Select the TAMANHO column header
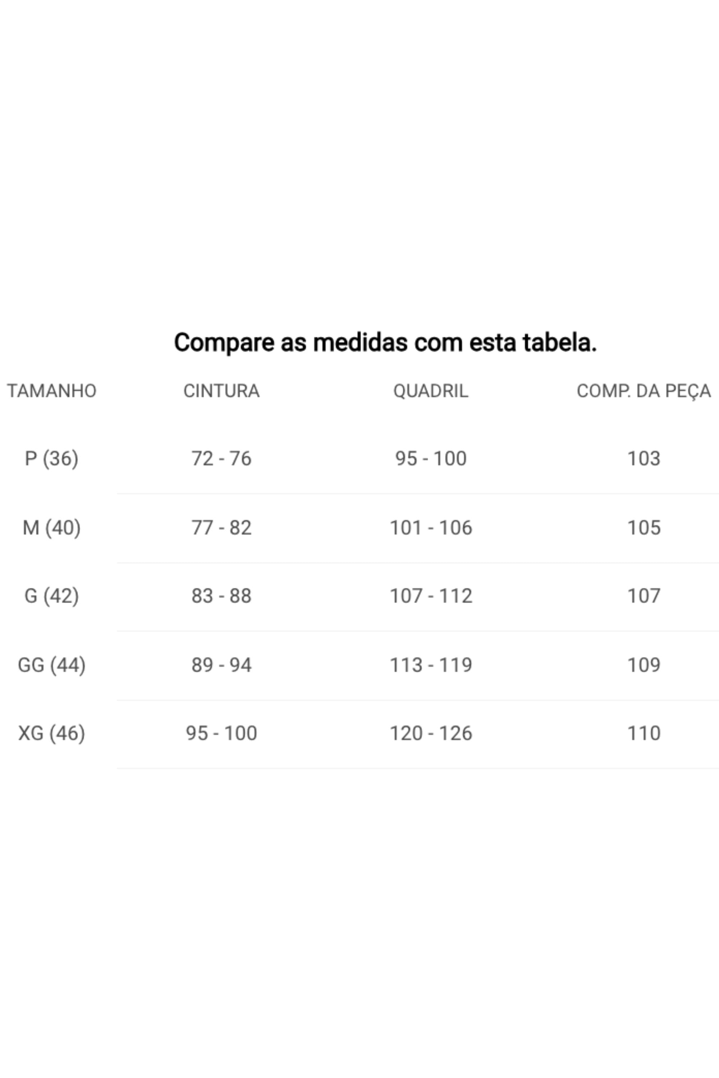The image size is (719, 1078). [51, 391]
